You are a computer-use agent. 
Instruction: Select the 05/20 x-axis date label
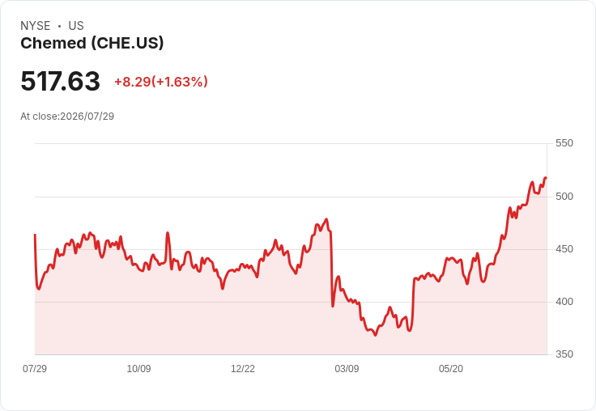tap(451, 368)
